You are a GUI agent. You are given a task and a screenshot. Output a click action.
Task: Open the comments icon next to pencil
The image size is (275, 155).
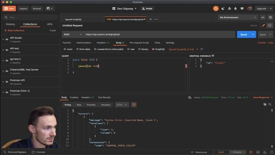coord(269,25)
